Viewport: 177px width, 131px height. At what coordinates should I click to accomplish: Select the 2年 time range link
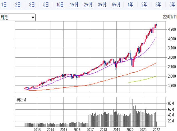point(144,5)
